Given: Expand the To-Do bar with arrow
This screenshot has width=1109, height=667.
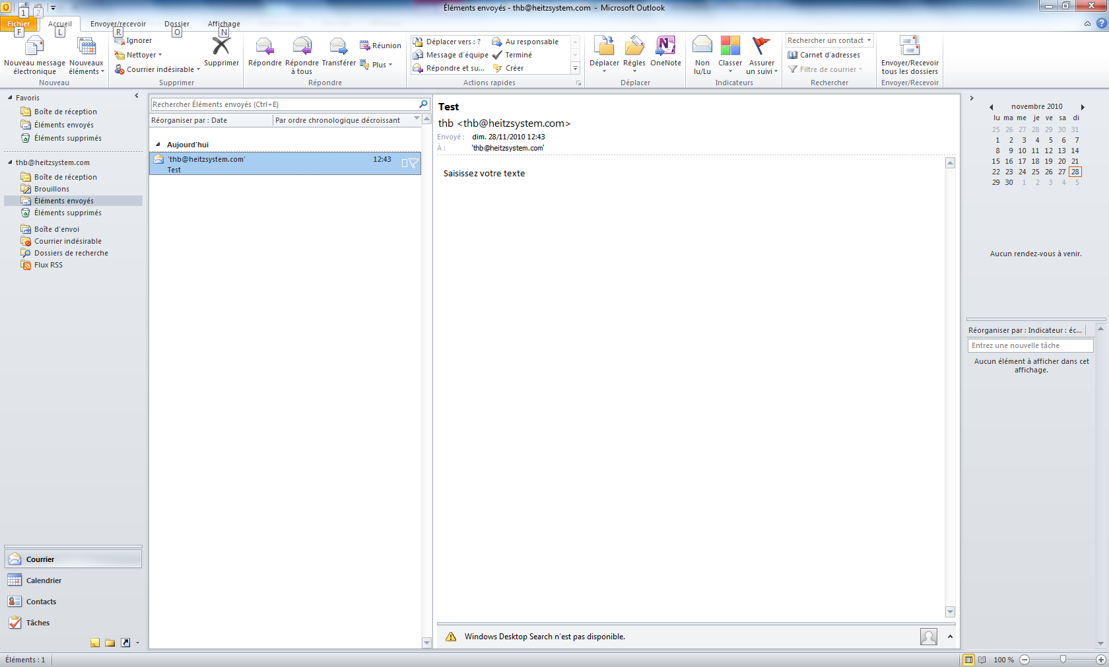Looking at the screenshot, I should (x=971, y=98).
